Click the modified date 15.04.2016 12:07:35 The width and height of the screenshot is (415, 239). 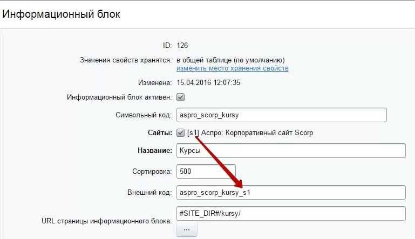[208, 83]
